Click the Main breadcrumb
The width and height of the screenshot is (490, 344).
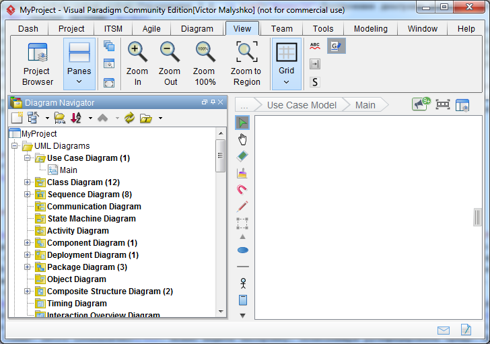click(x=365, y=105)
